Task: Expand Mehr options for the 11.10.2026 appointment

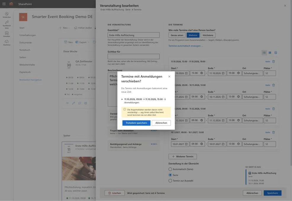Action: [268, 61]
